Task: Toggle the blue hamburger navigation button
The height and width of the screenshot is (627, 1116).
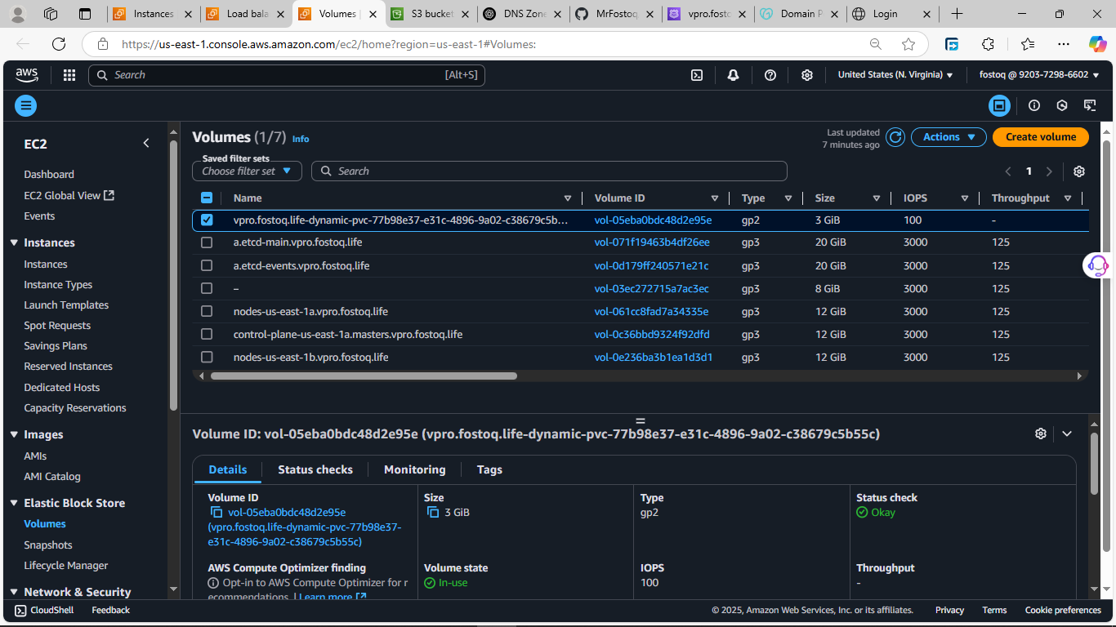Action: pyautogui.click(x=26, y=105)
